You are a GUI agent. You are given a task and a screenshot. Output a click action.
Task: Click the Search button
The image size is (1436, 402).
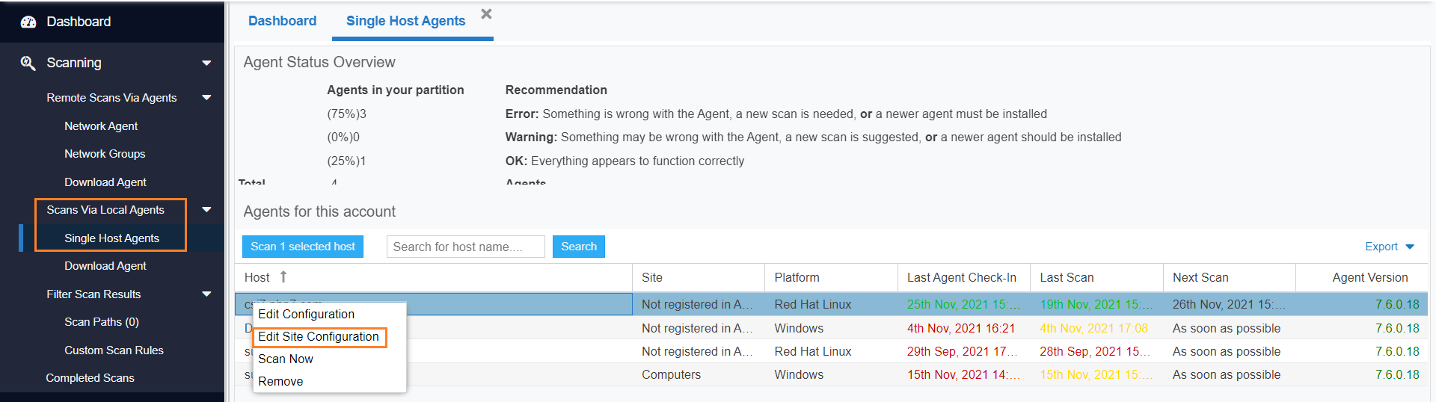point(578,247)
